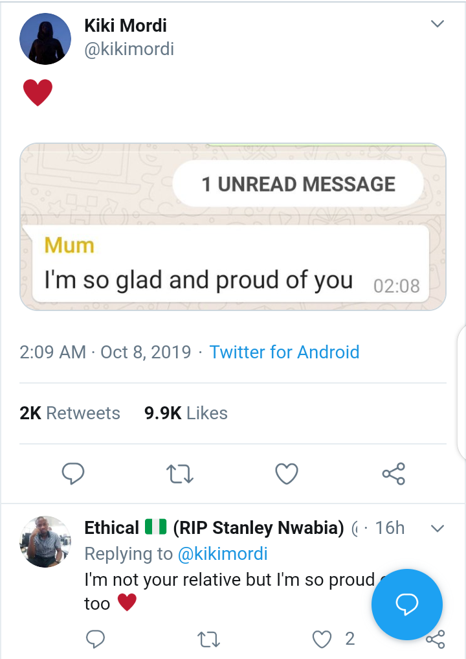Screen dimensions: 466x659
Task: Open Kiki Mordi's profile picture
Action: [45, 38]
